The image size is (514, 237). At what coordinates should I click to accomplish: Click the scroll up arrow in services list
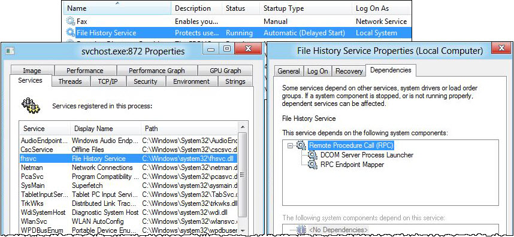point(243,127)
